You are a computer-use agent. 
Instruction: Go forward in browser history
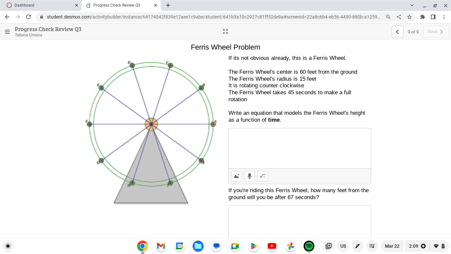coord(18,17)
